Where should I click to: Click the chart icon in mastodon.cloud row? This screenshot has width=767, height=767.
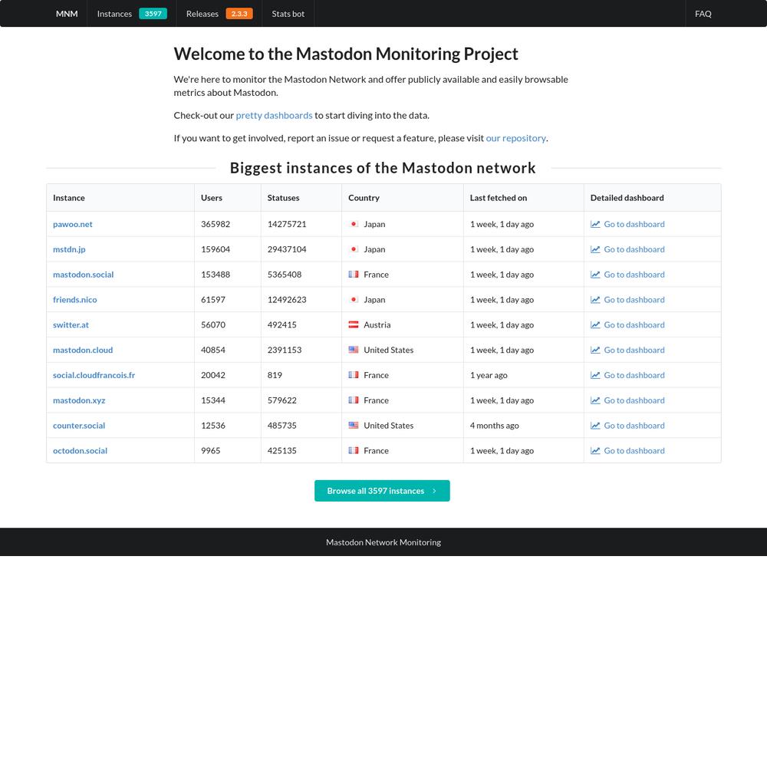595,351
